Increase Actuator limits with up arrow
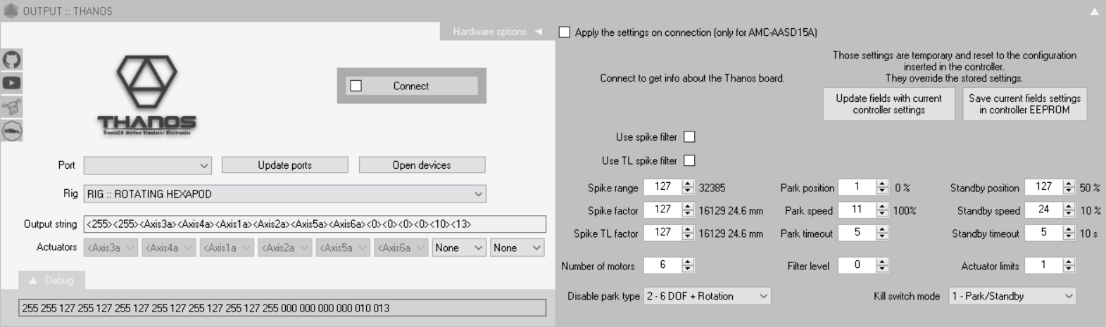The image size is (1106, 327). point(1069,262)
